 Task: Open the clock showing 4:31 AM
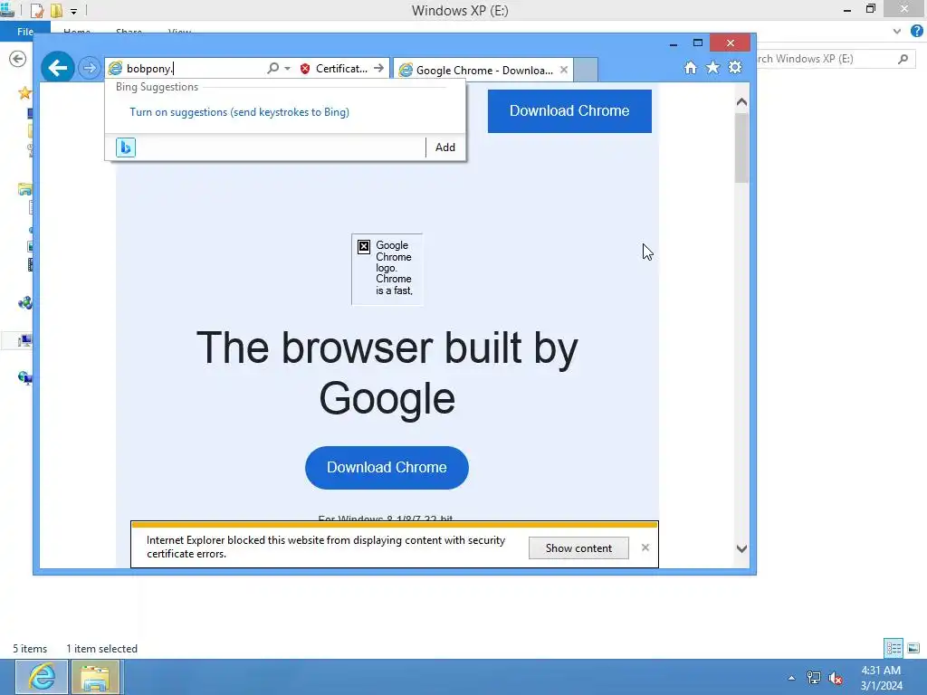click(881, 678)
